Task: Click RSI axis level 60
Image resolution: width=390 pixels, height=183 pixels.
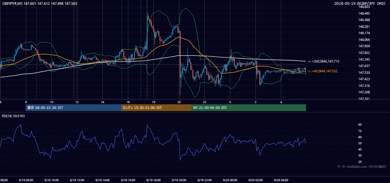Action: pyautogui.click(x=360, y=137)
